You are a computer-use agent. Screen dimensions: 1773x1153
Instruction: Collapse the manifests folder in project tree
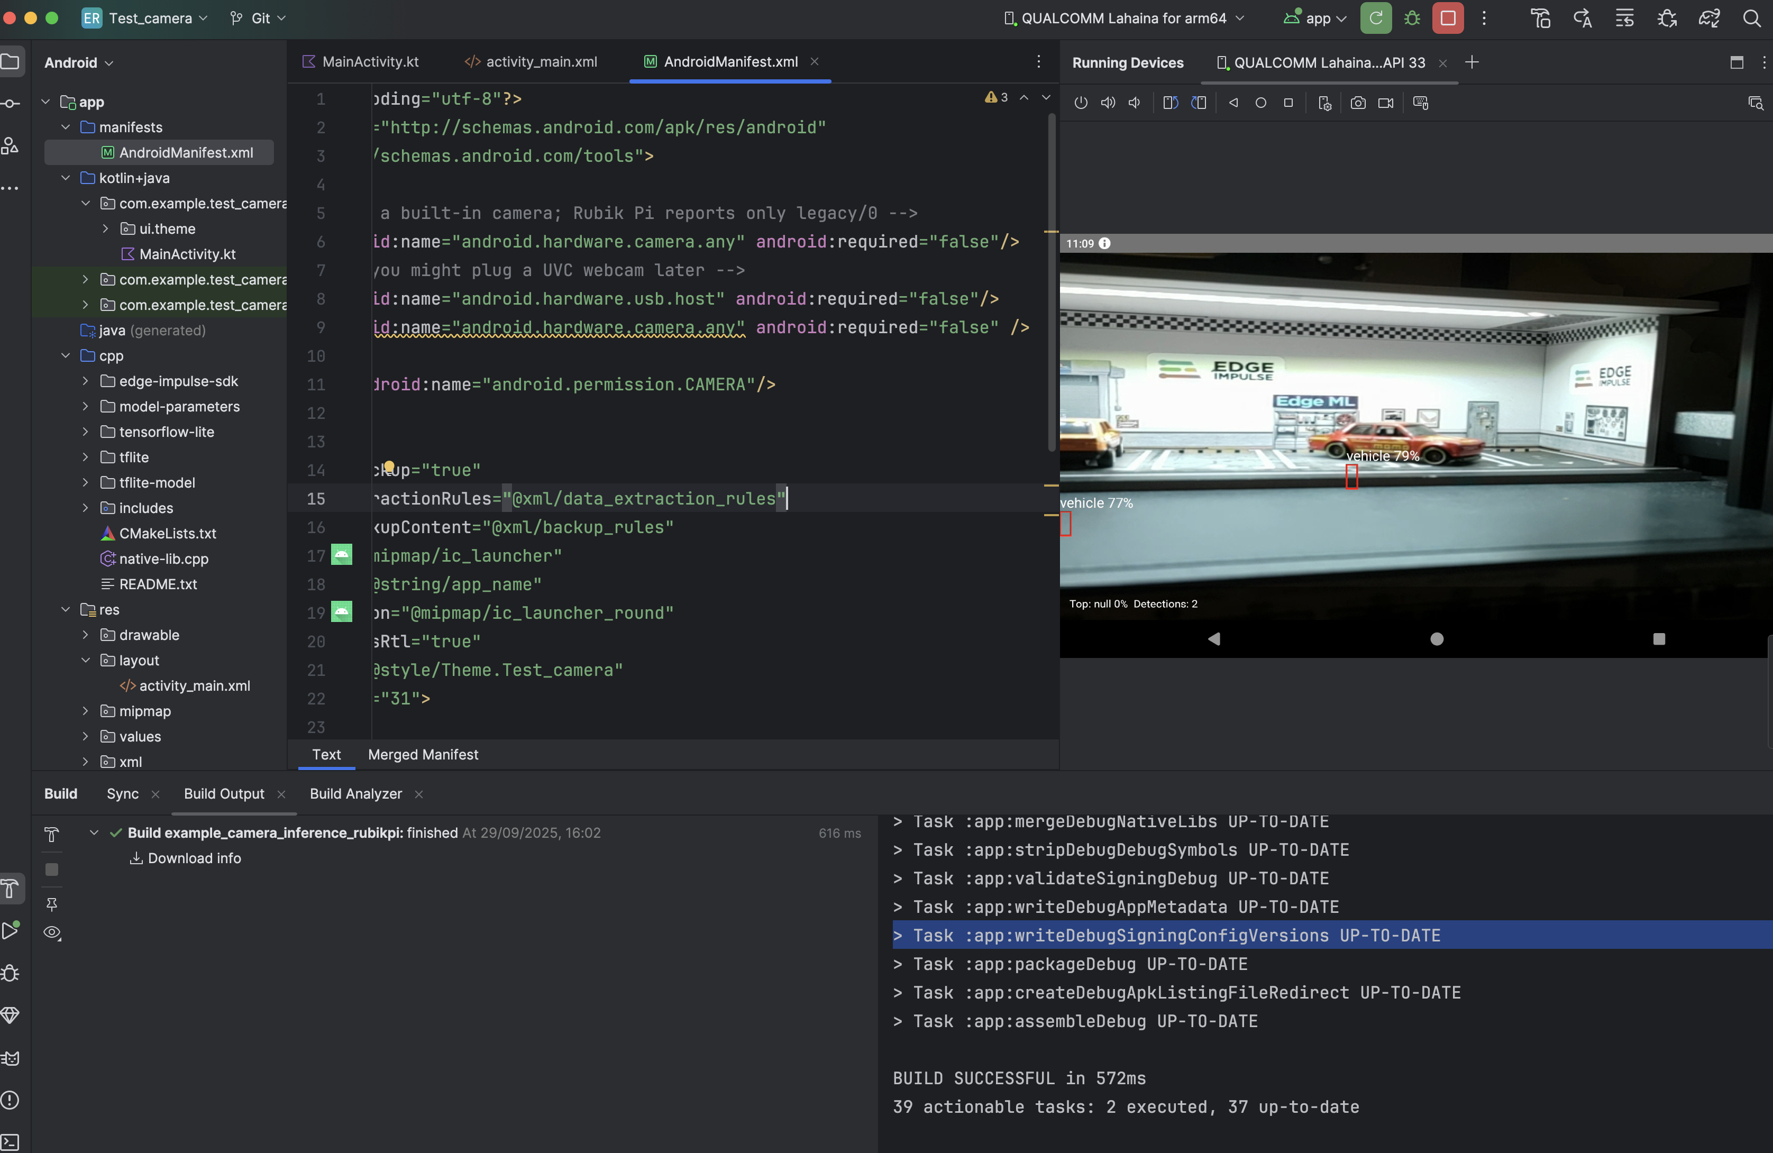pyautogui.click(x=66, y=127)
